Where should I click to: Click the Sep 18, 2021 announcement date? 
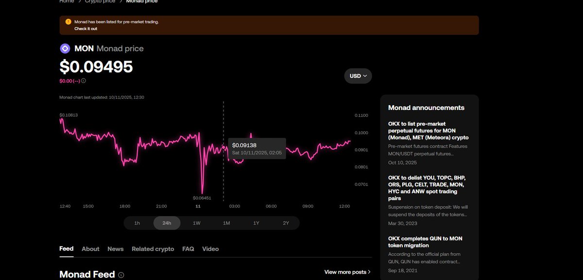[x=403, y=270]
